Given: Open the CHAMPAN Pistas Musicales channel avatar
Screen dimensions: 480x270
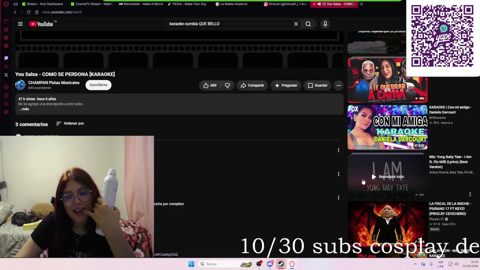Looking at the screenshot, I should point(20,85).
